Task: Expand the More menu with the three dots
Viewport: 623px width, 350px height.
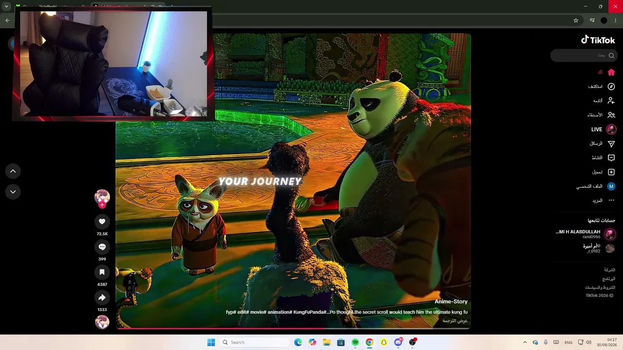Action: click(611, 200)
